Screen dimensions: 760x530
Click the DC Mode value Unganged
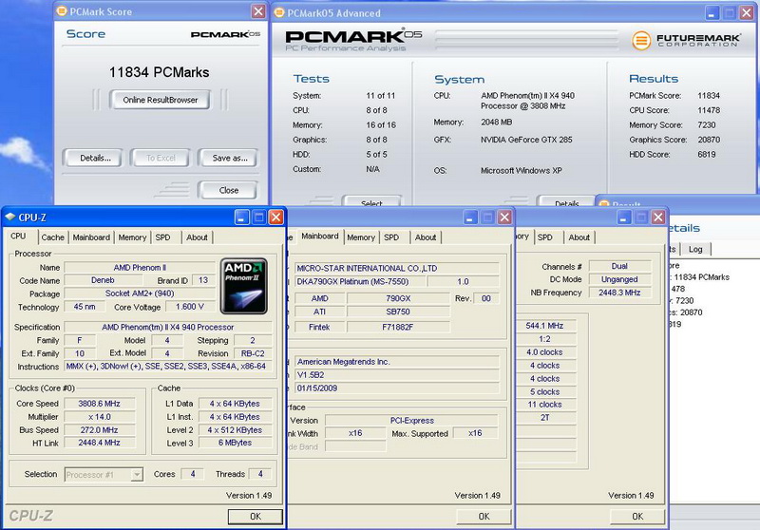coord(619,279)
